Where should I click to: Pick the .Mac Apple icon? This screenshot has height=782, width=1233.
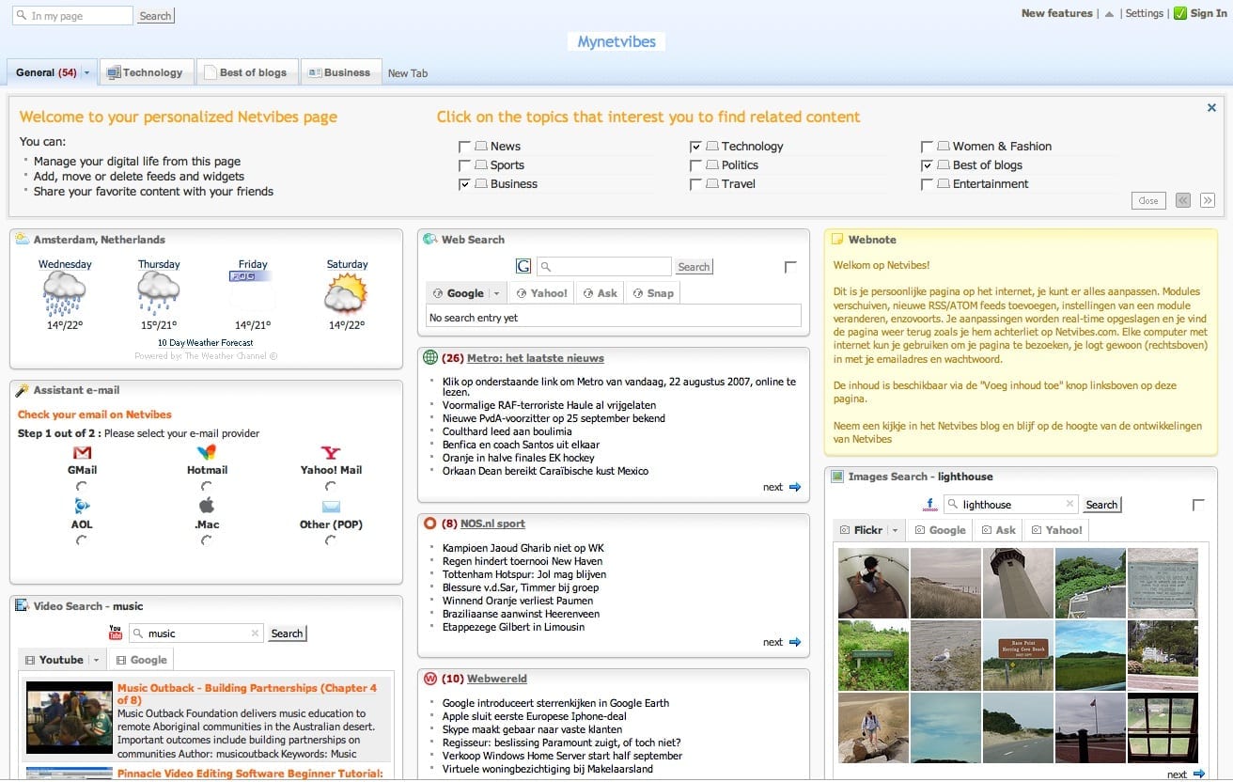point(207,506)
